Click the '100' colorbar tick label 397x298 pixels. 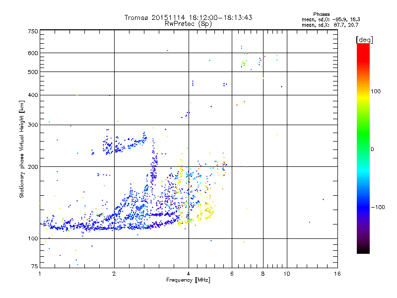tap(376, 91)
